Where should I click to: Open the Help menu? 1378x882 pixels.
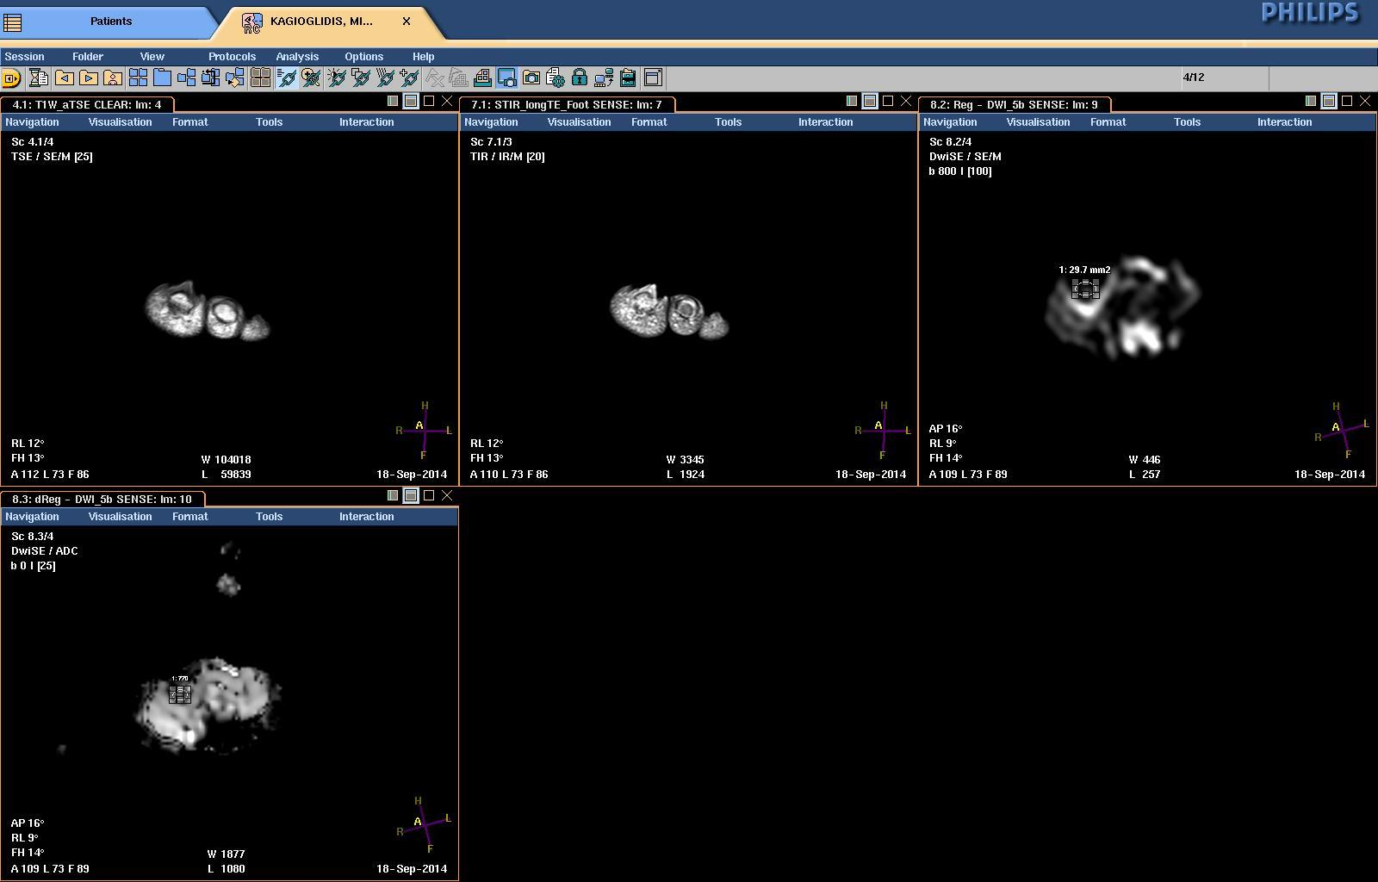423,57
